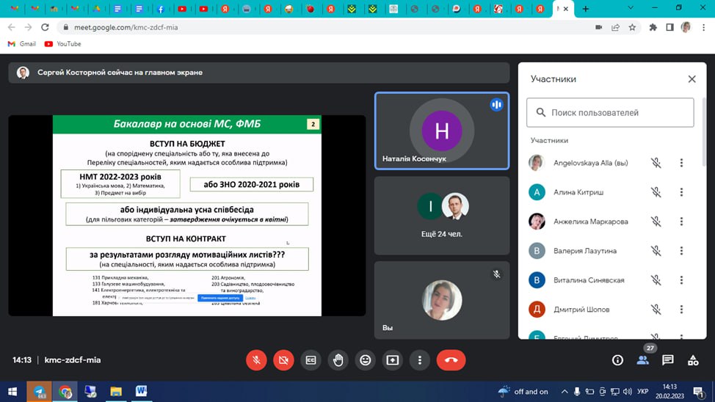This screenshot has width=715, height=402.
Task: Switch to the Google Drive tab
Action: click(x=97, y=9)
